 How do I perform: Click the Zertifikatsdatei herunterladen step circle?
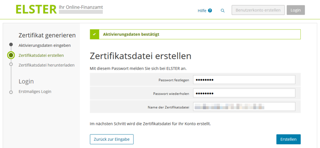click(11, 64)
